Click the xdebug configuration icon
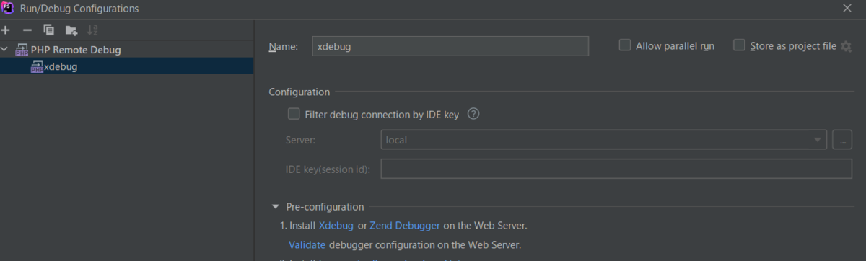Screen dimensions: 866x261 click(37, 67)
